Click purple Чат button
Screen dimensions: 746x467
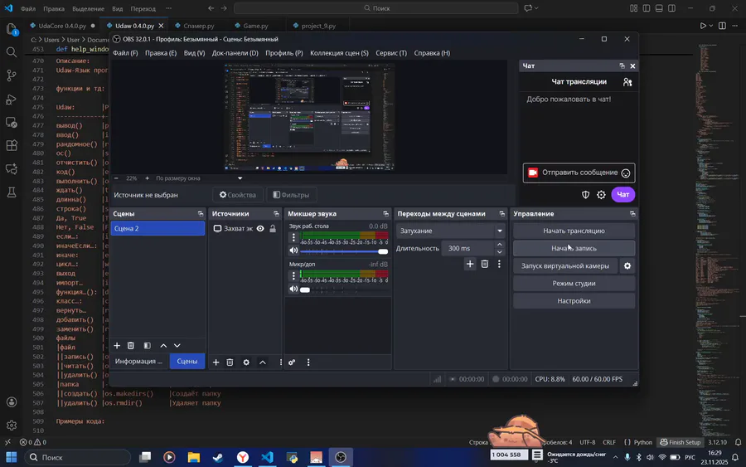pos(622,194)
